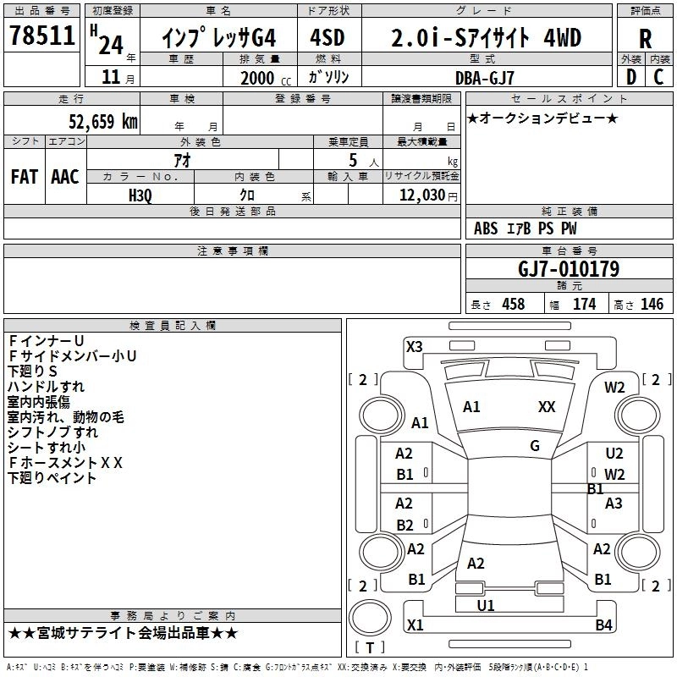Viewport: 677px width, 677px height.
Task: Click the first registration year 24
Action: (x=111, y=45)
